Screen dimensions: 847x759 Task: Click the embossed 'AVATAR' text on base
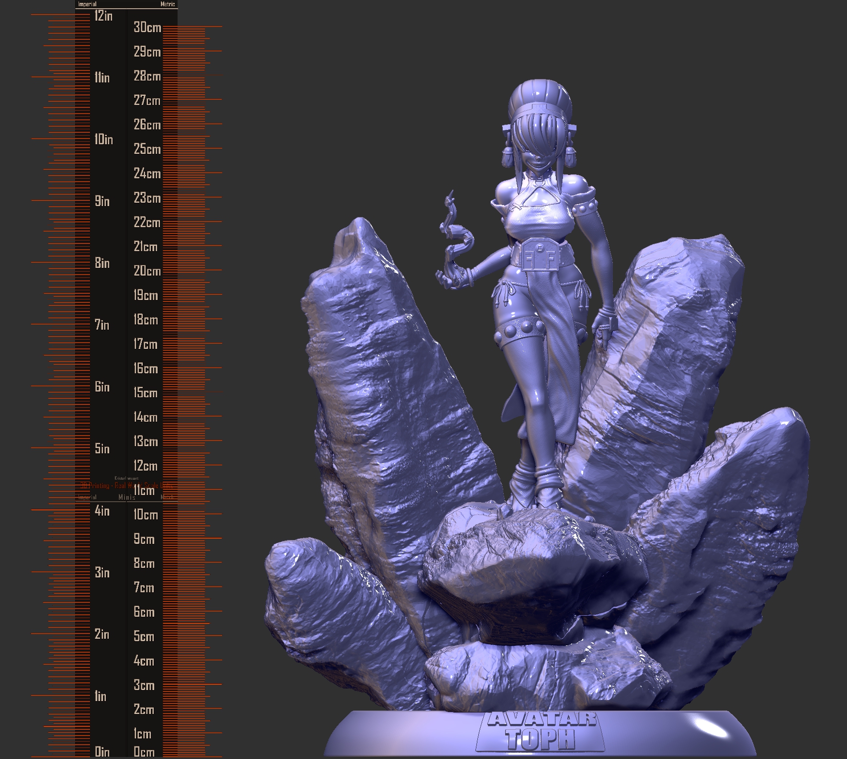tap(542, 719)
